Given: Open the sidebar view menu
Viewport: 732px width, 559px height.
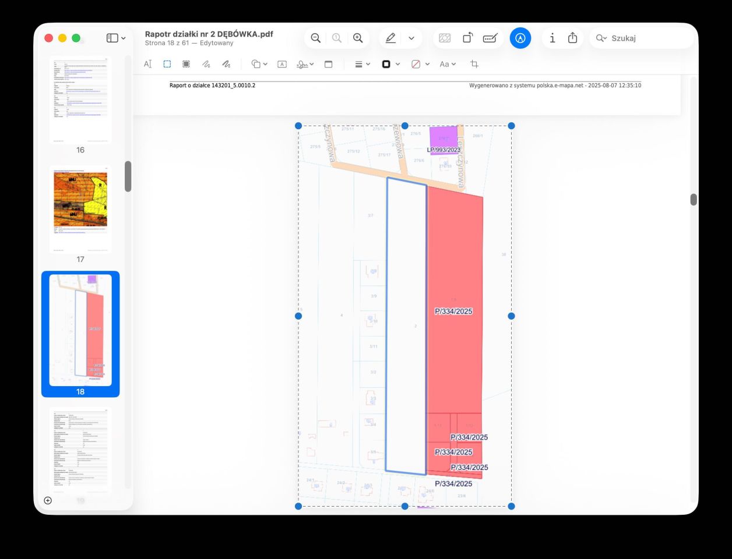Looking at the screenshot, I should pyautogui.click(x=116, y=38).
